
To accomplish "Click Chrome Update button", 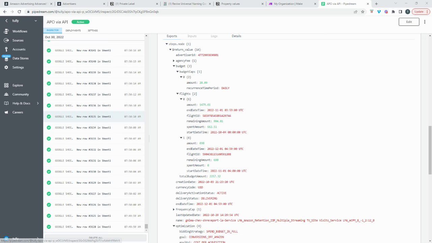I will tap(421, 11).
